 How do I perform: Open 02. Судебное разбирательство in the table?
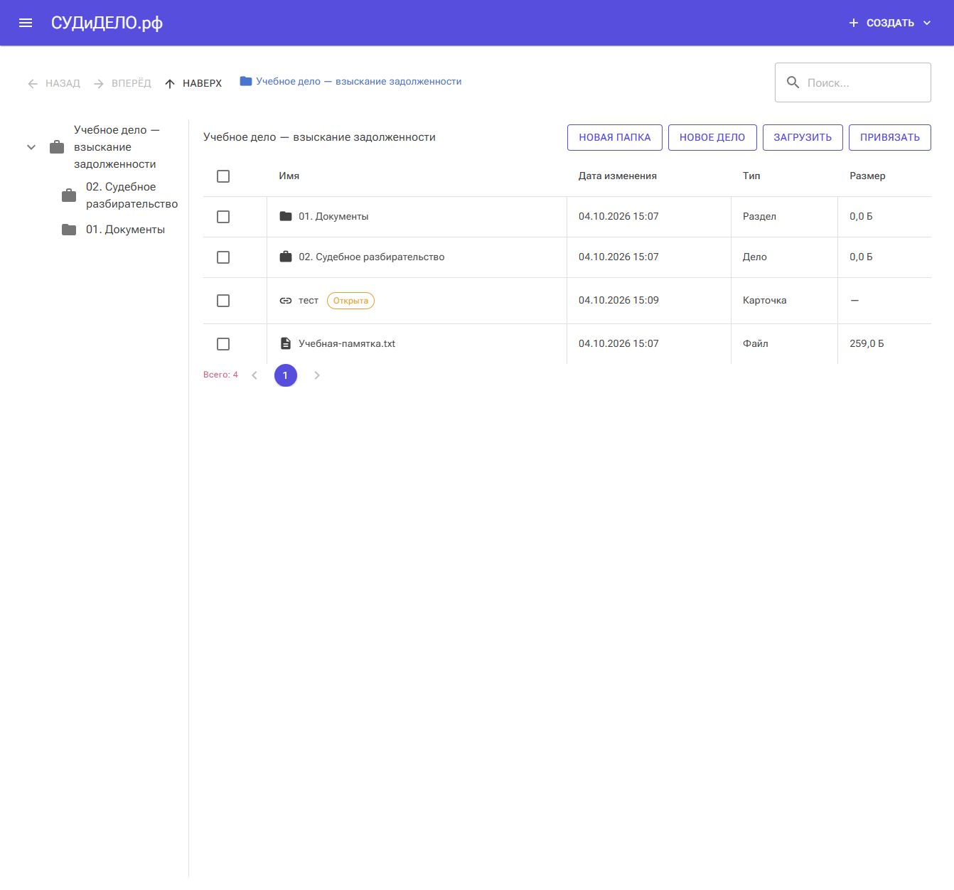tap(371, 257)
